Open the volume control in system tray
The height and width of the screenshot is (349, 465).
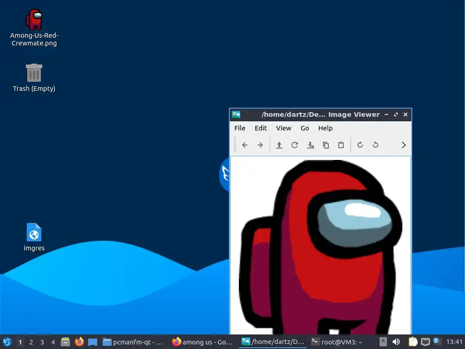396,342
